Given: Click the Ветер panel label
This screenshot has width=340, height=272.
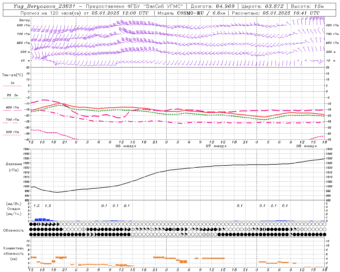Looking at the screenshot, I should (x=25, y=20).
